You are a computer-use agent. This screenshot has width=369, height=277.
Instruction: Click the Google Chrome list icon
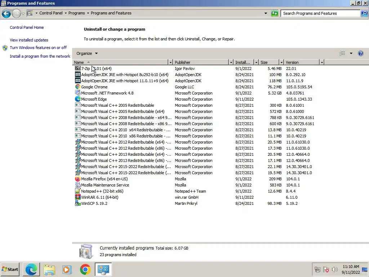click(x=78, y=87)
